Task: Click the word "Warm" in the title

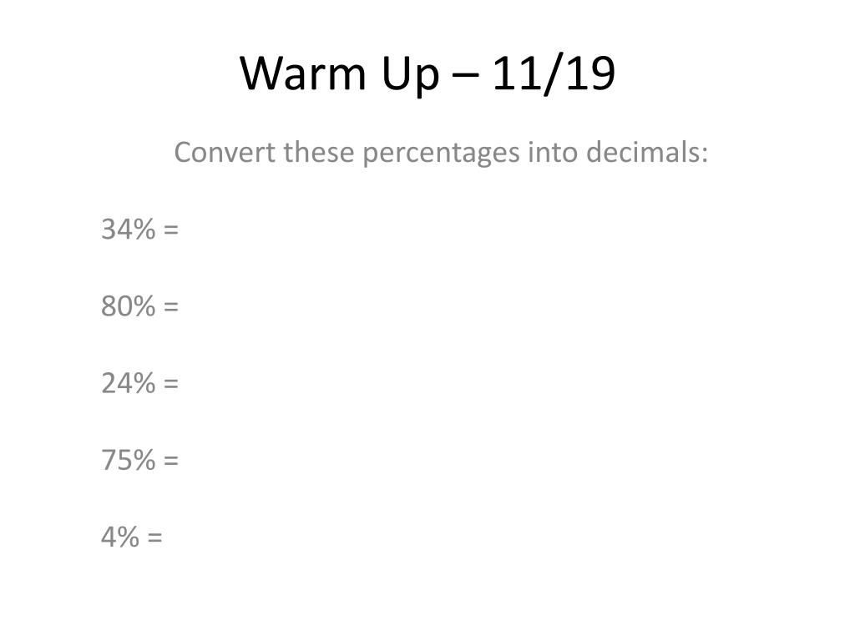Action: [x=302, y=73]
